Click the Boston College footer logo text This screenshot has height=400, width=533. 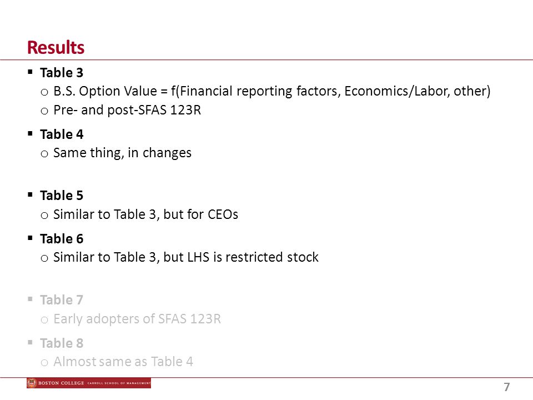(x=61, y=383)
